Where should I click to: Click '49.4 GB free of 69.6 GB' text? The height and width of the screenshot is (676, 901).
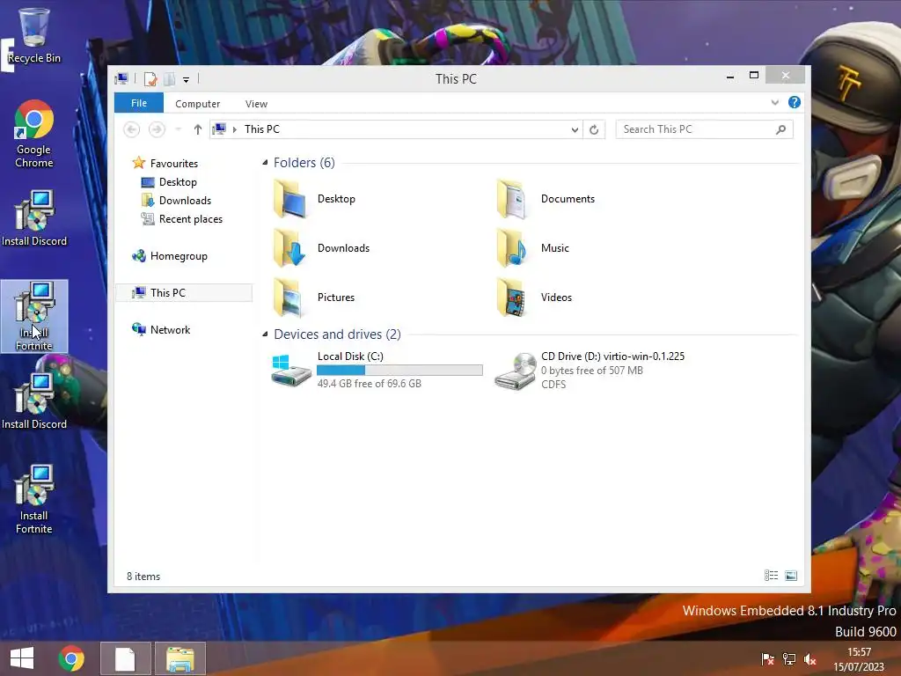pyautogui.click(x=369, y=384)
